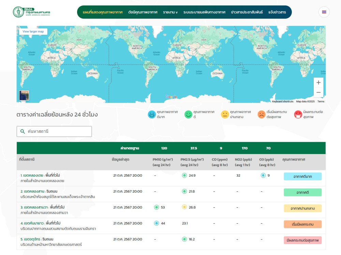Click standard value 120 in header
Screen dimensions: 341x255
click(x=164, y=148)
